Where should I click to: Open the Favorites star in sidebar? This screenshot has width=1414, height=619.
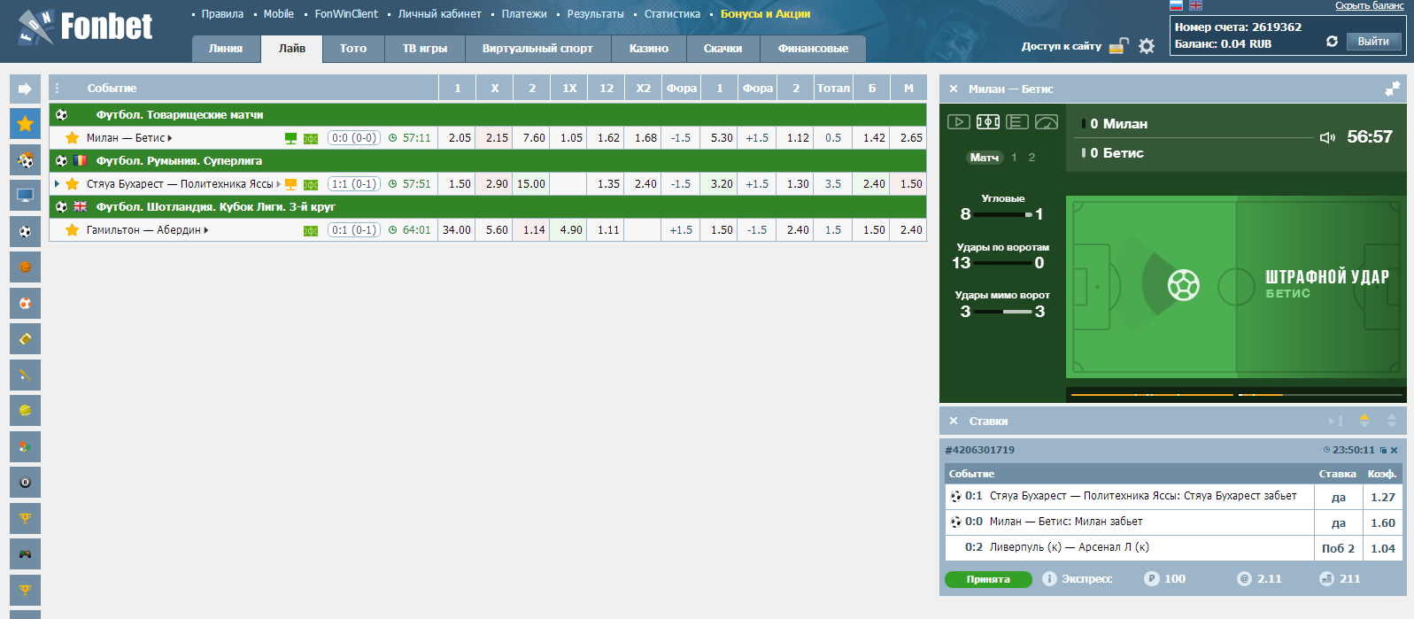25,123
